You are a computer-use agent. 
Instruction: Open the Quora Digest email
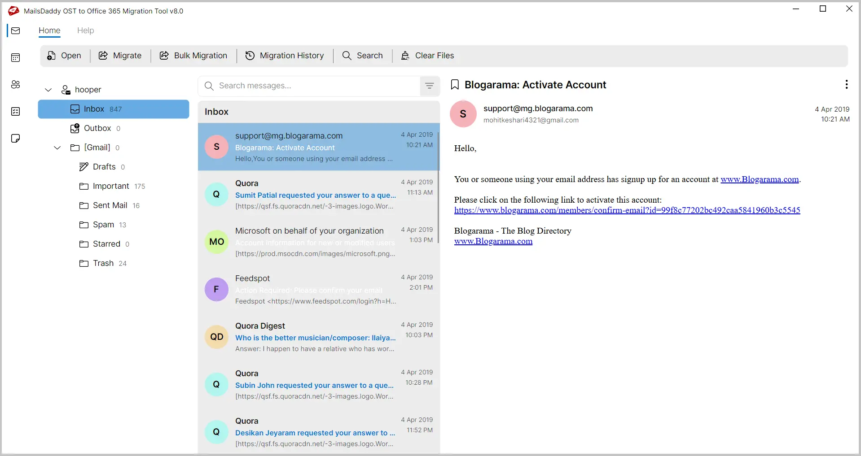tap(315, 337)
